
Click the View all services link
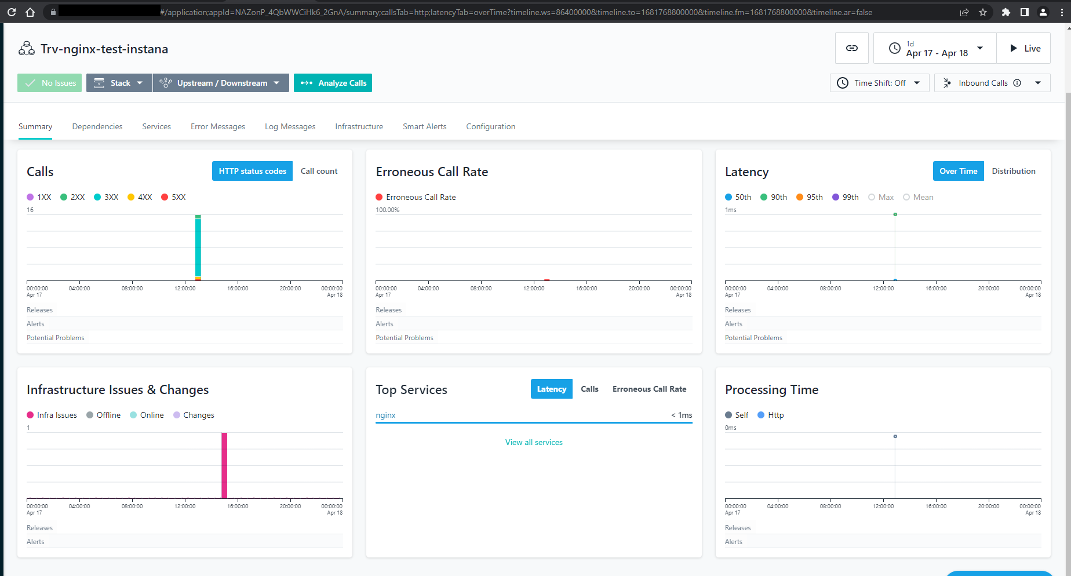[x=533, y=442]
